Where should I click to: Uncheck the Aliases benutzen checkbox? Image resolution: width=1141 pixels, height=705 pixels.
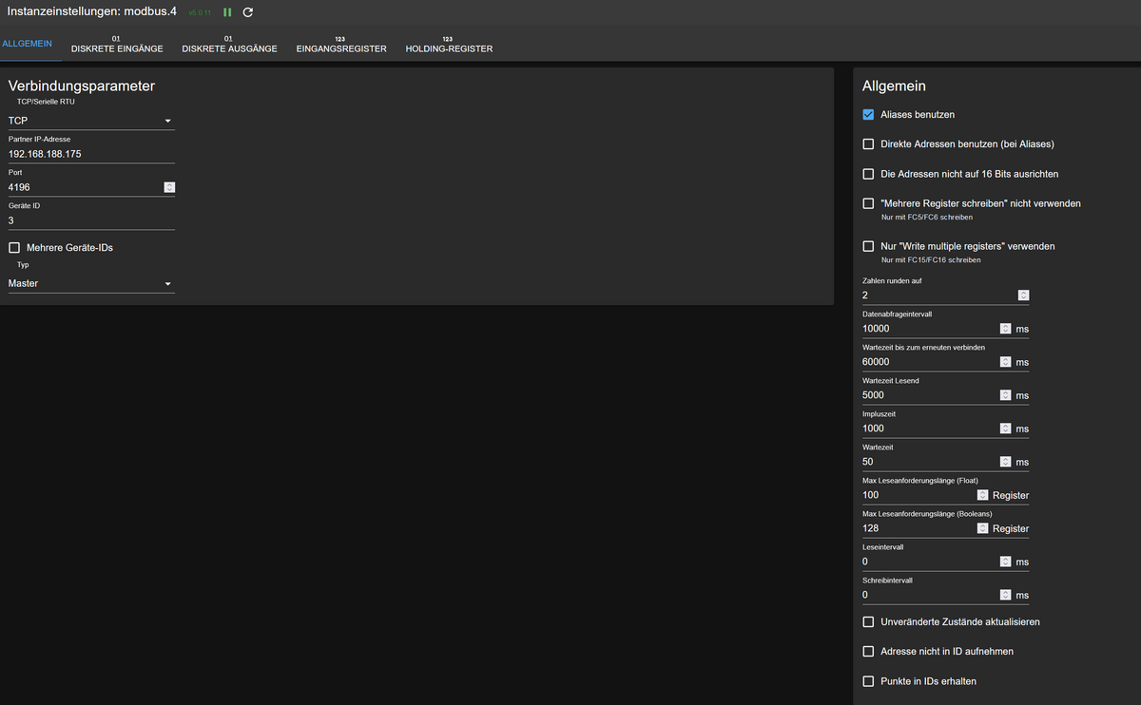tap(868, 115)
